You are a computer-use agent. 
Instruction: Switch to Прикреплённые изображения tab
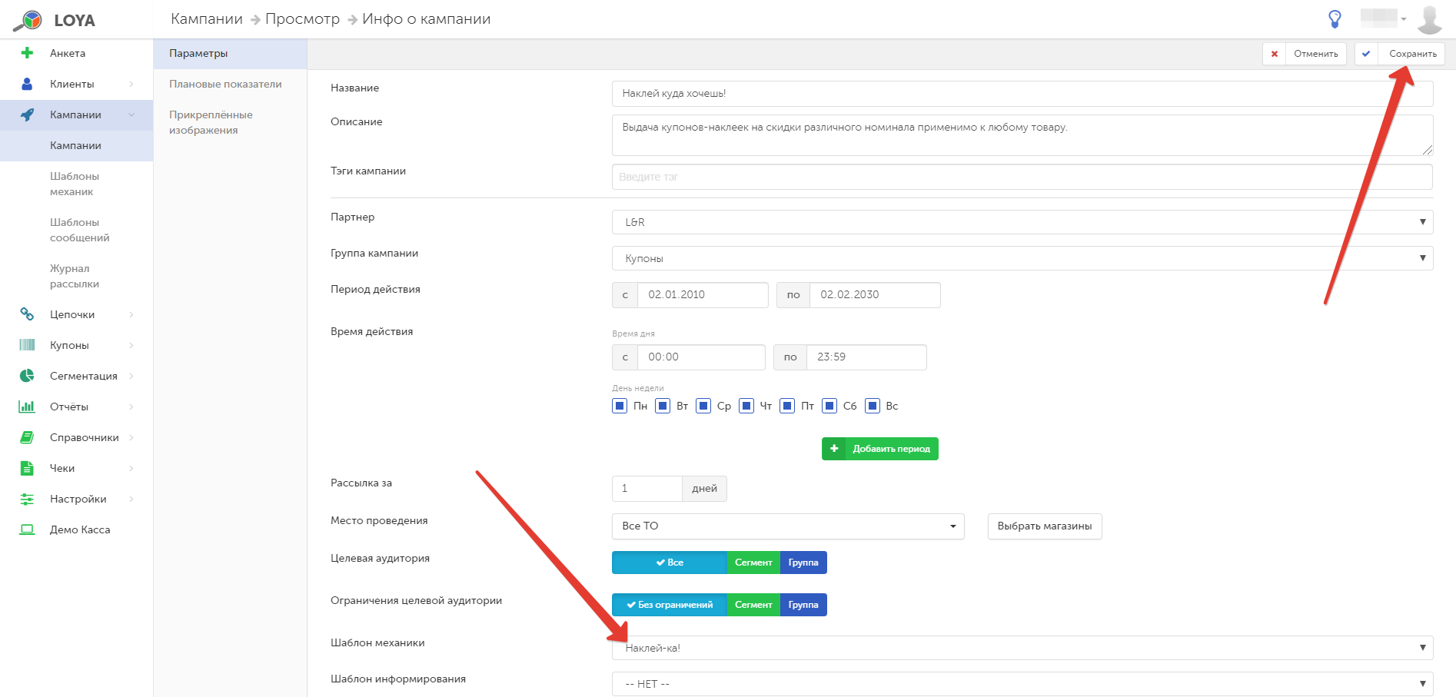click(x=230, y=123)
